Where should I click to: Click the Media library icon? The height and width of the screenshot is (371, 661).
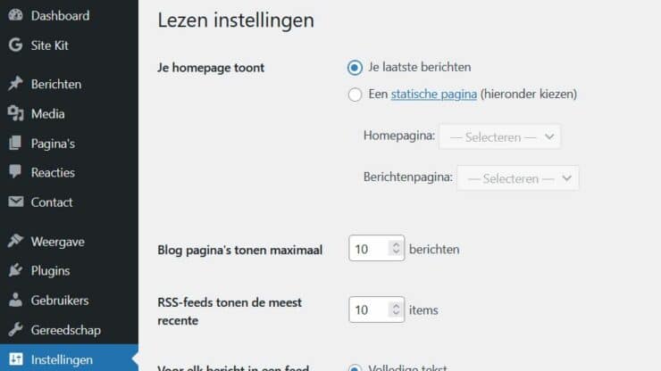point(15,113)
